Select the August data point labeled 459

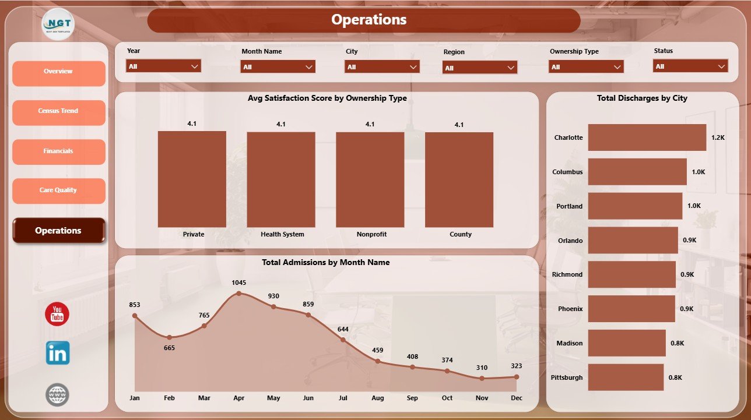click(378, 361)
